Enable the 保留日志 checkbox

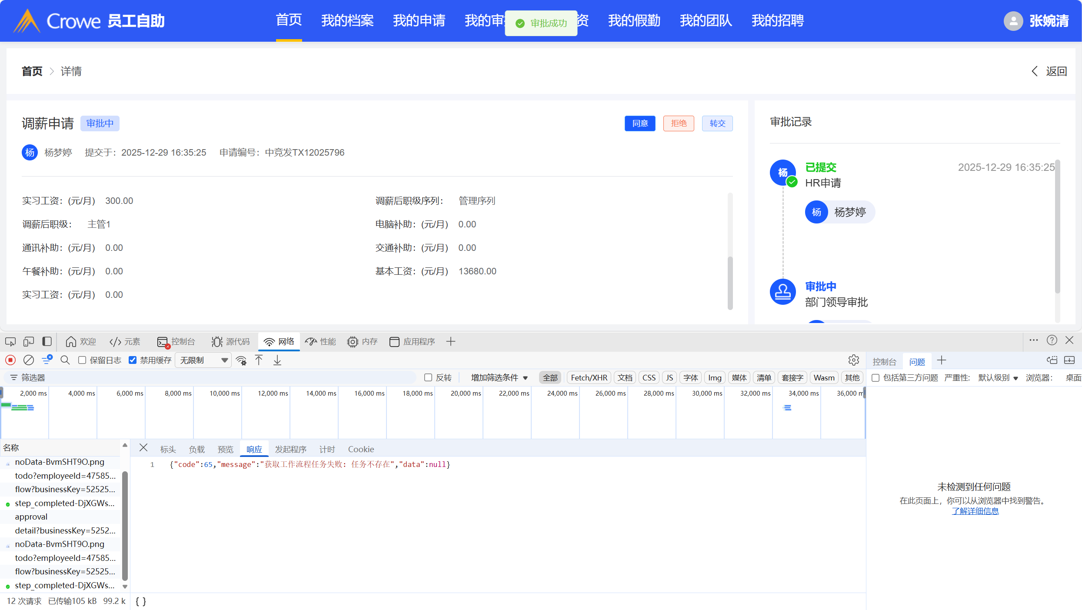[x=82, y=360]
